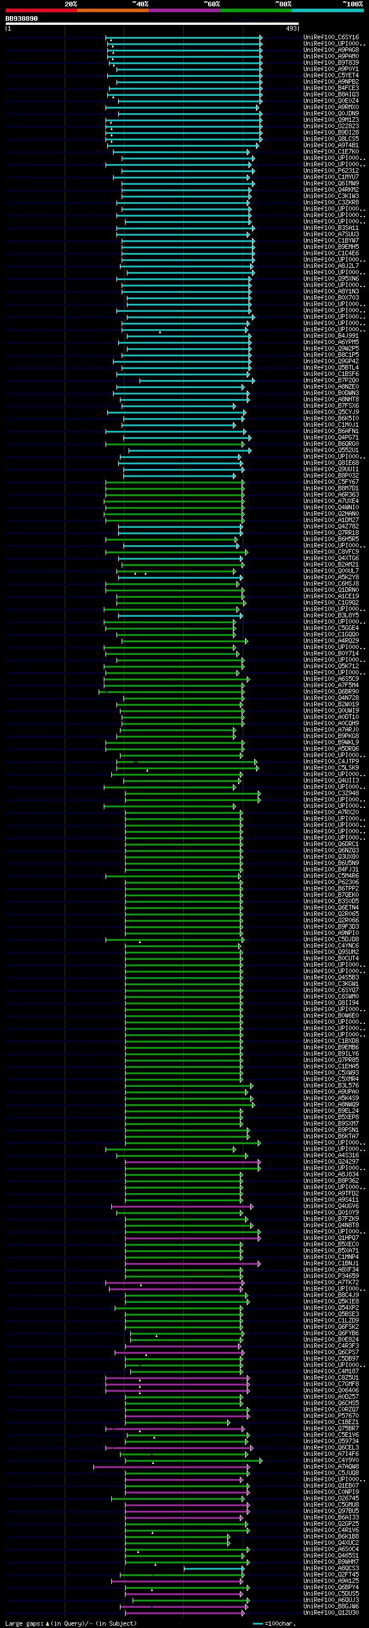Screen dimensions: 369x1628
Task: Open the hit UniRef100_Q4RKM2
Action: tap(331, 189)
